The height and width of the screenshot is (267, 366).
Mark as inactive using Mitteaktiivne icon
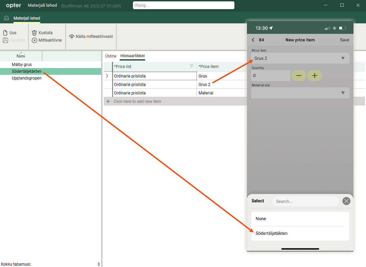[x=35, y=40]
